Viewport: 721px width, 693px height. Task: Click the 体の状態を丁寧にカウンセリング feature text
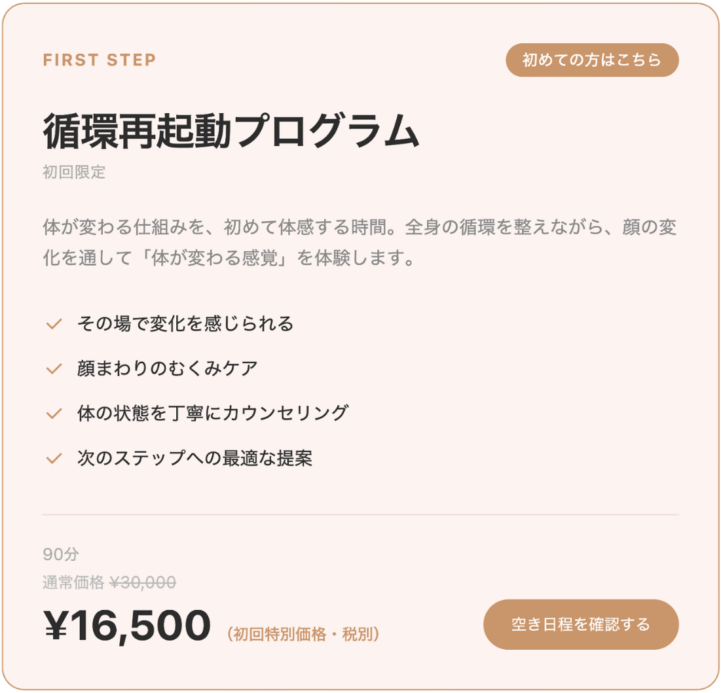tap(213, 414)
